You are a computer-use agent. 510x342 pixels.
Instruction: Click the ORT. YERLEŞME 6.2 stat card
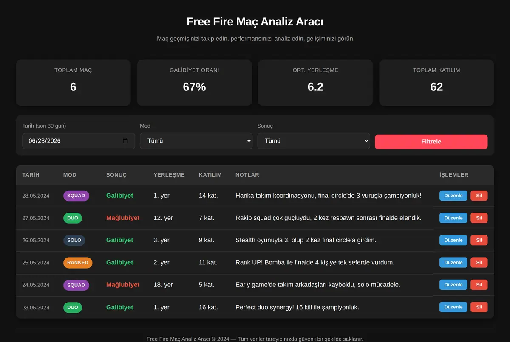click(x=315, y=83)
